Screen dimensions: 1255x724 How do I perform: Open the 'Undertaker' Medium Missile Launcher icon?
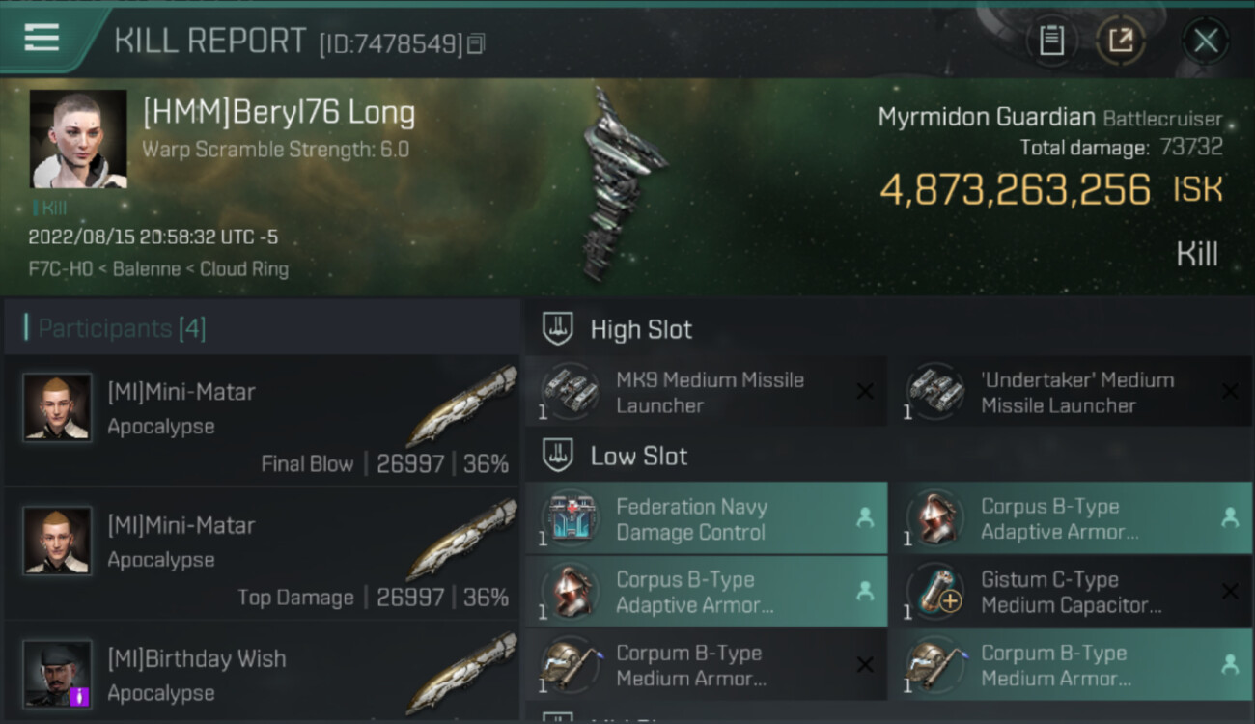coord(934,391)
